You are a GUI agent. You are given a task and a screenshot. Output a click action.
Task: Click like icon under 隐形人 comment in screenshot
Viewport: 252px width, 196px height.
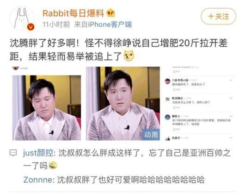click(x=174, y=129)
